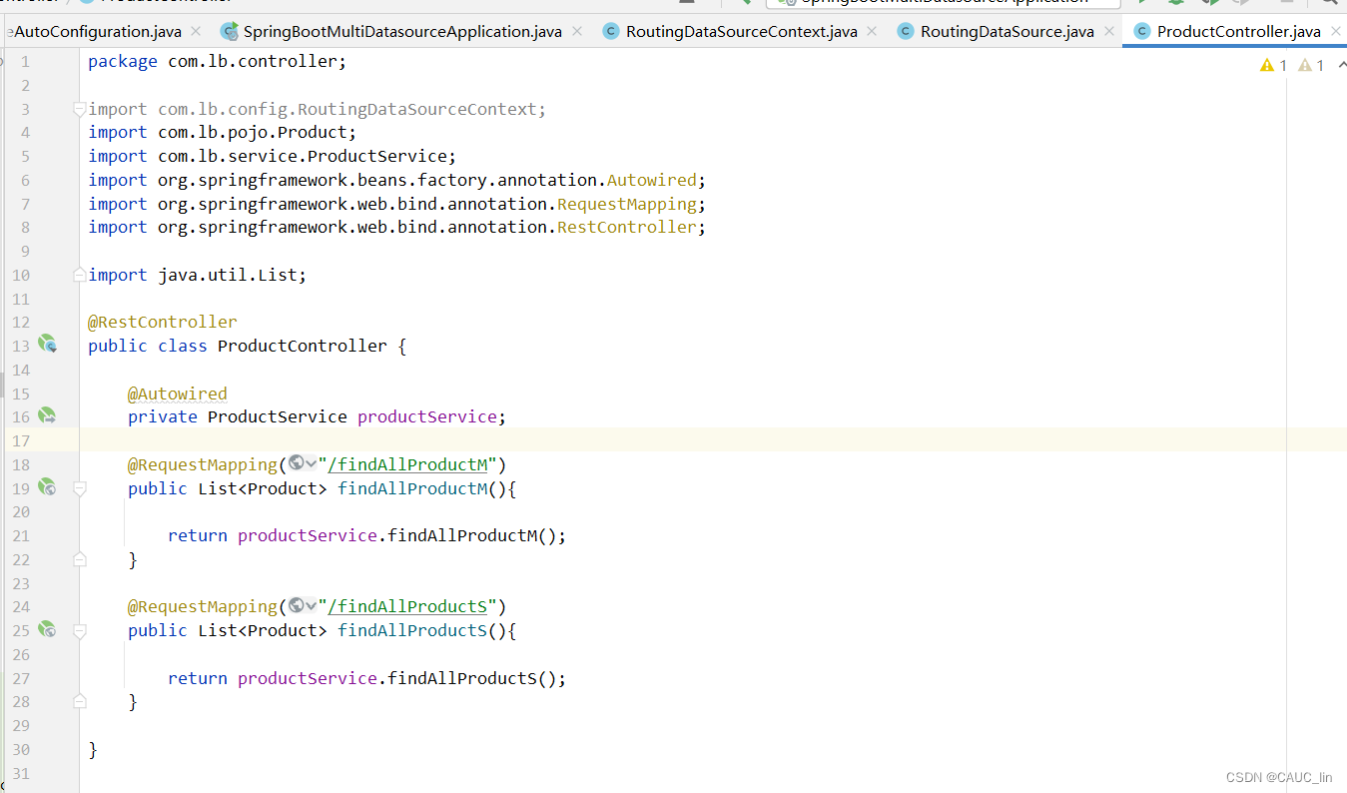
Task: Open the SpringBootMultiDatasourceApplication.java tab
Action: [x=402, y=31]
